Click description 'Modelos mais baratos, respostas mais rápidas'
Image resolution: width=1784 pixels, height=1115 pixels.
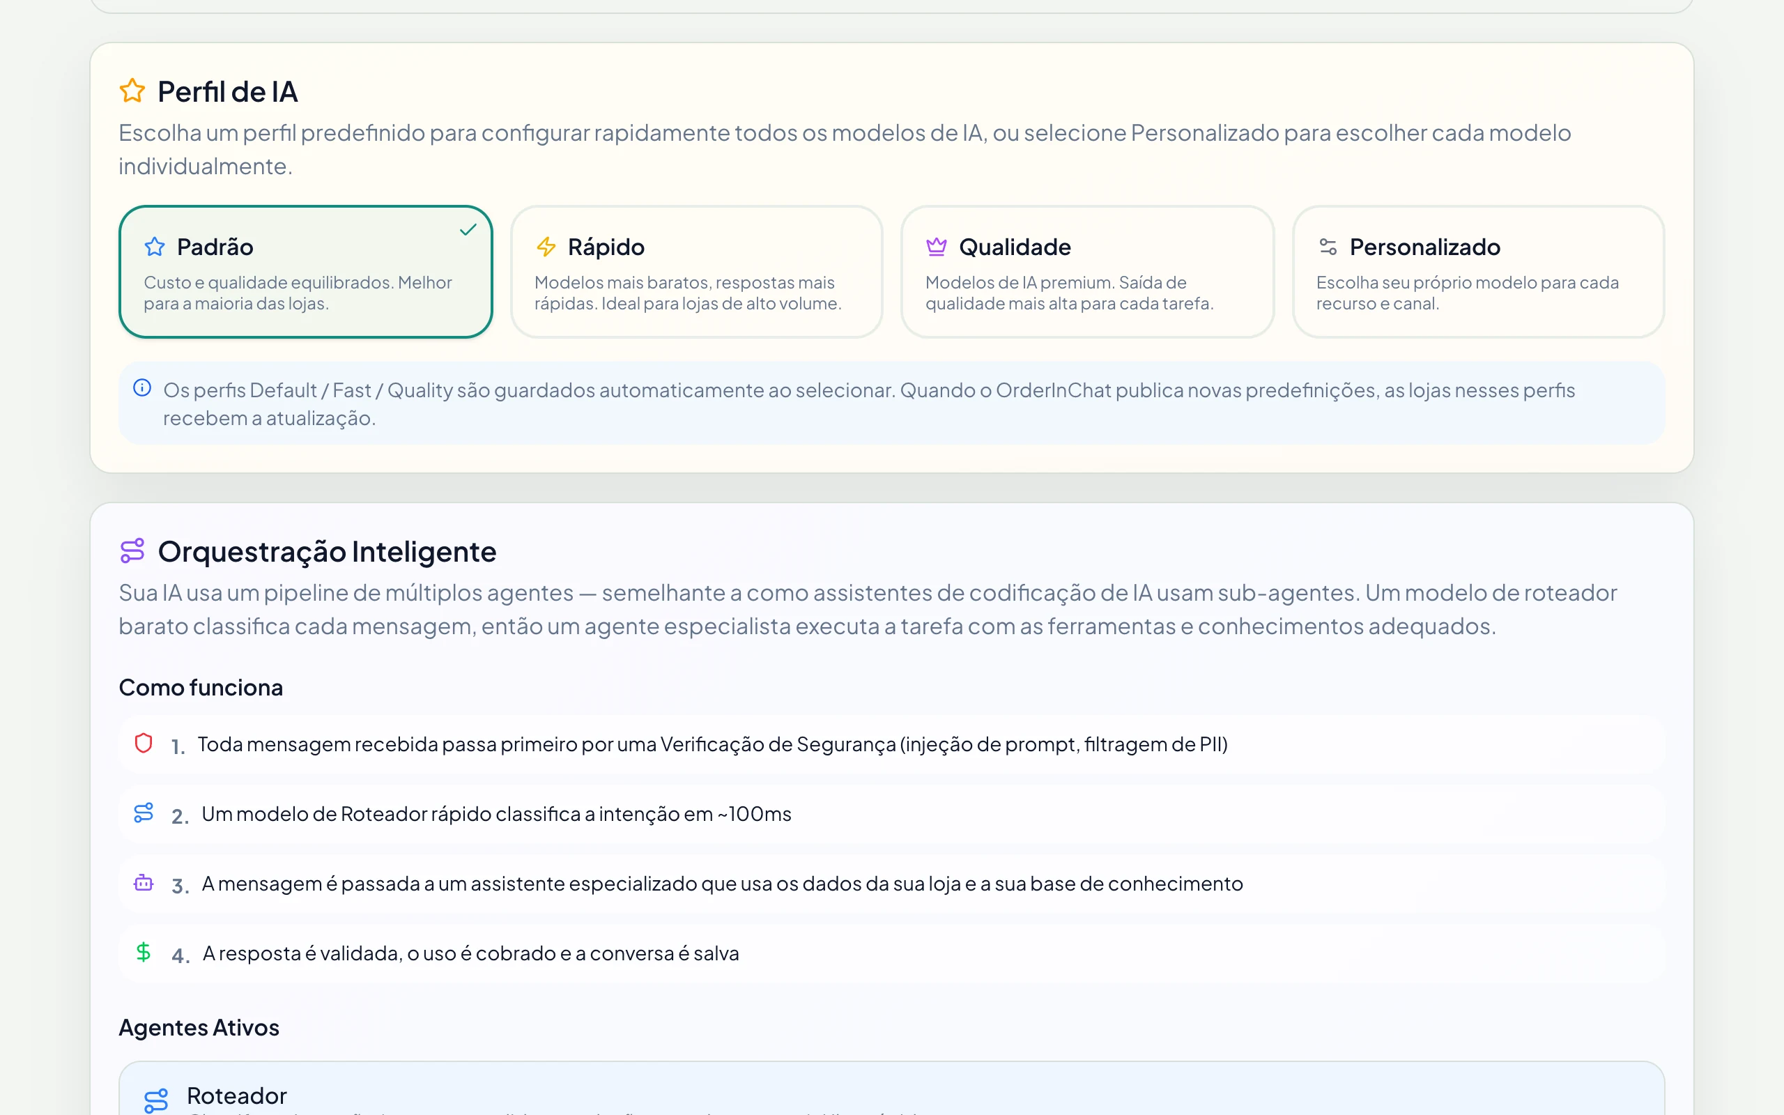coord(688,293)
